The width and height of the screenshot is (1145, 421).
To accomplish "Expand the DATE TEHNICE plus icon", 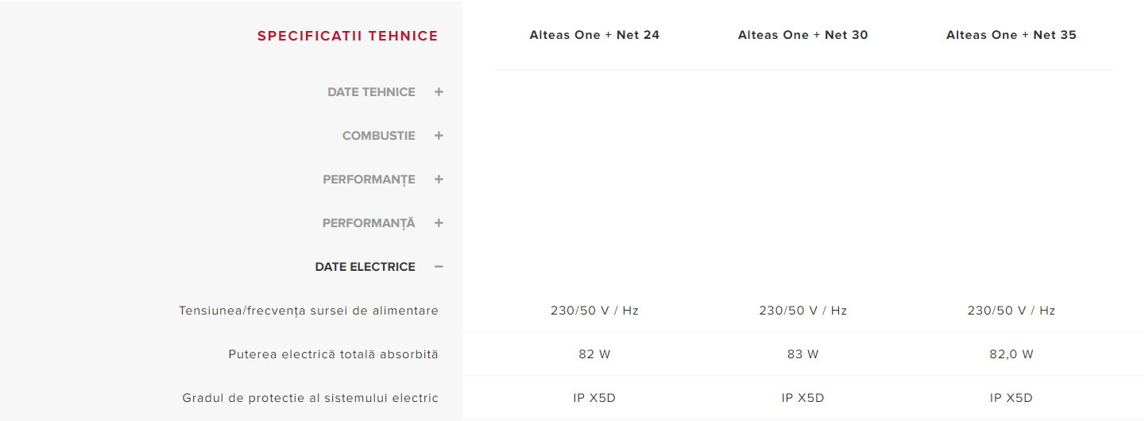I will click(439, 92).
